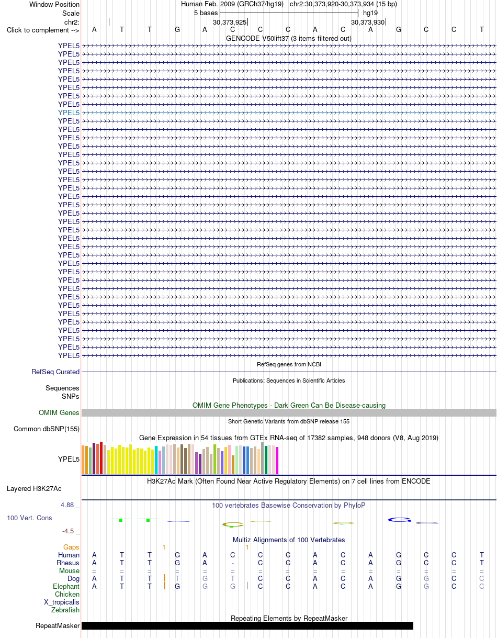Click the 'RefSeq genes from NCBI' track title
The image size is (497, 638).
289,364
